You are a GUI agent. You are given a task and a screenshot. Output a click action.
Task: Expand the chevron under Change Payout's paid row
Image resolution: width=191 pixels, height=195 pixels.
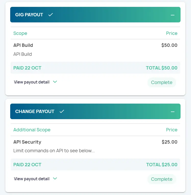pos(55,179)
